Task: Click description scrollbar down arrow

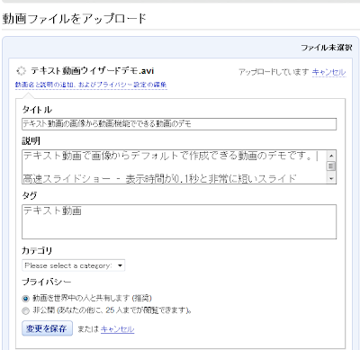Action: pyautogui.click(x=331, y=178)
